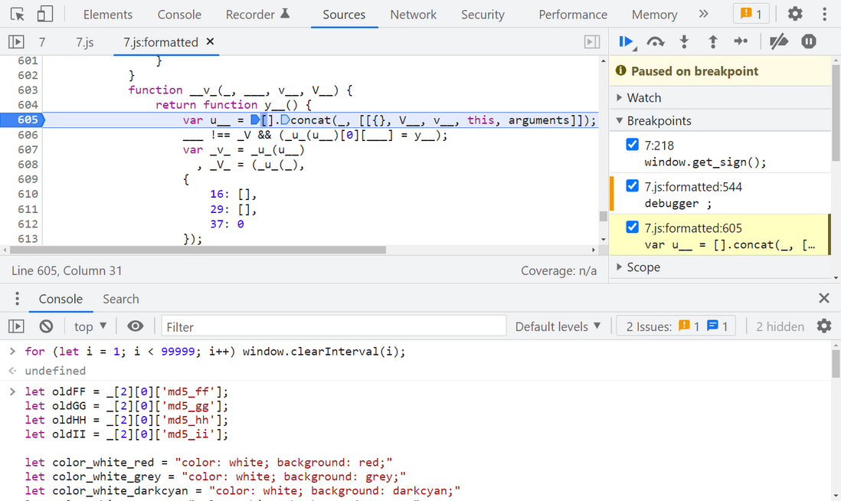Select the drawer Search tab

[121, 299]
